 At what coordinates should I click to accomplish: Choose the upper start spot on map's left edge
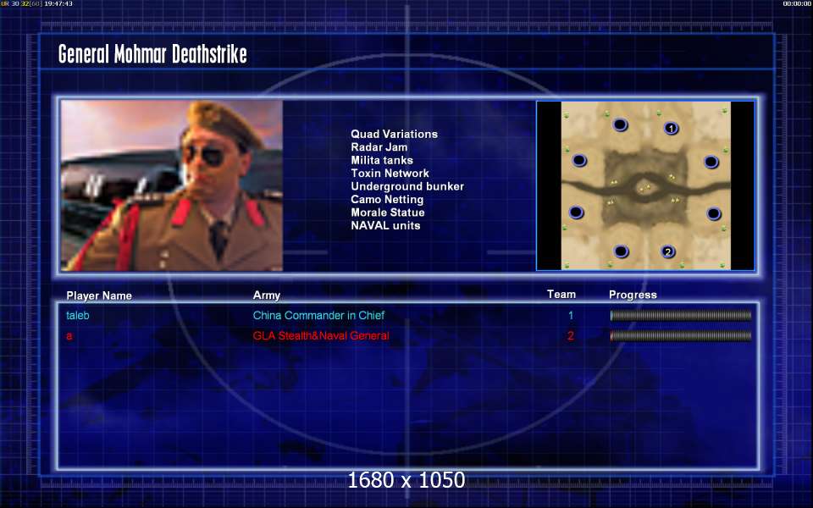pos(579,160)
